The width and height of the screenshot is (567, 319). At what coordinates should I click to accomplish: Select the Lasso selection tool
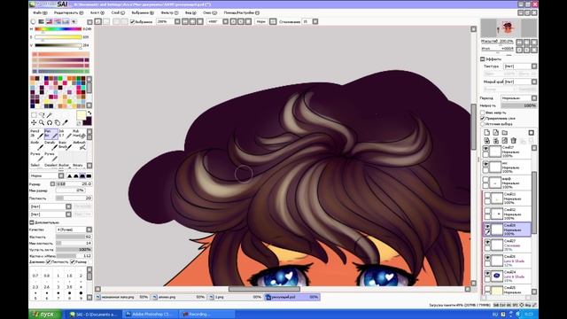click(42, 115)
